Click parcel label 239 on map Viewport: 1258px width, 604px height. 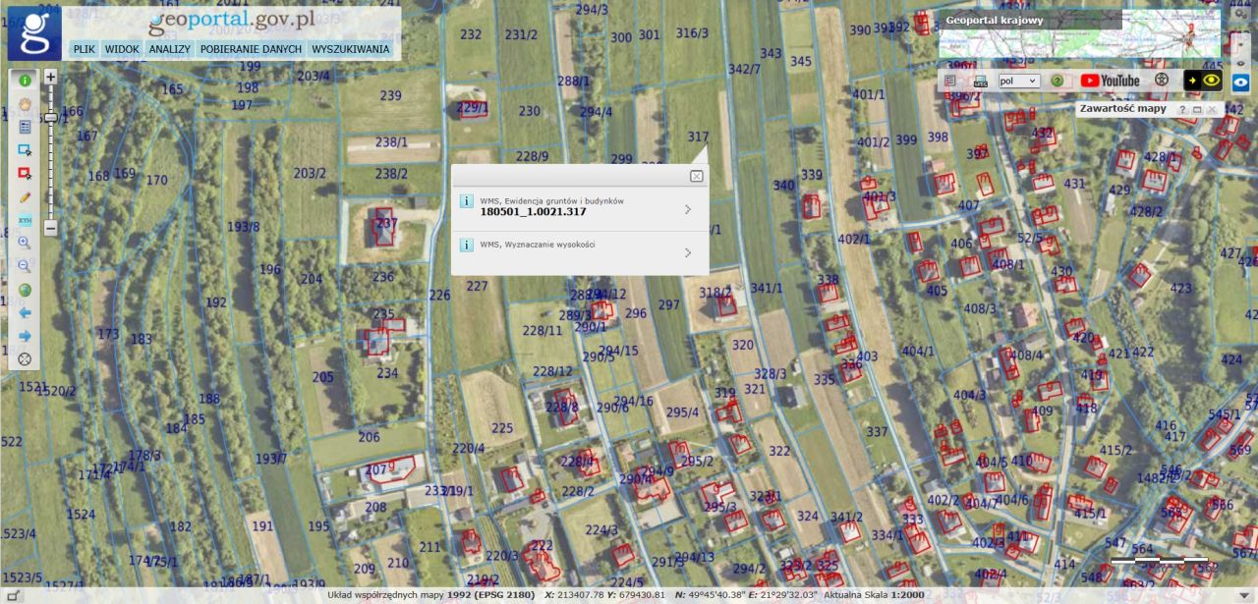(x=391, y=95)
